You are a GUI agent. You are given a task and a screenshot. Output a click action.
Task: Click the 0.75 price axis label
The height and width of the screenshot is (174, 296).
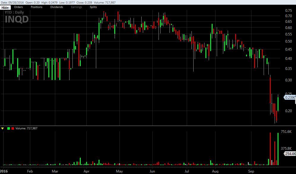[x=288, y=11]
